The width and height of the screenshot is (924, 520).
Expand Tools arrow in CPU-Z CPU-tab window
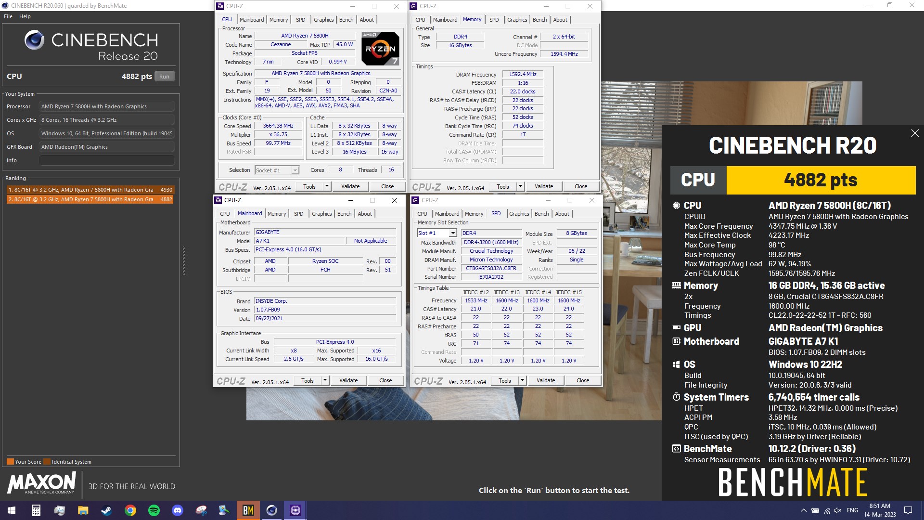[327, 186]
